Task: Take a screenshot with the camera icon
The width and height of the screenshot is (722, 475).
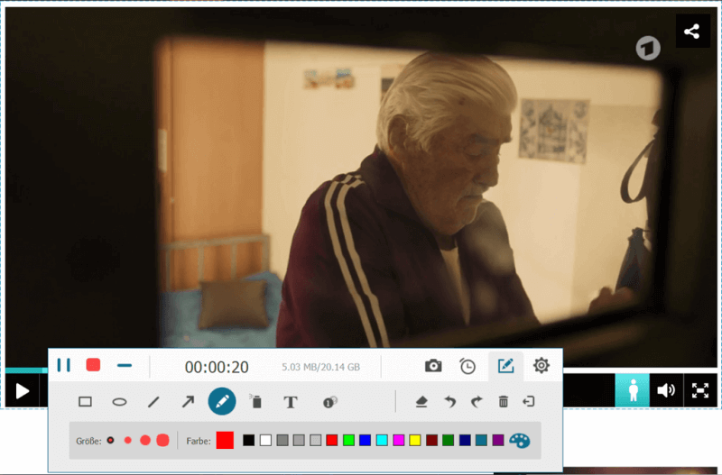Action: (433, 366)
